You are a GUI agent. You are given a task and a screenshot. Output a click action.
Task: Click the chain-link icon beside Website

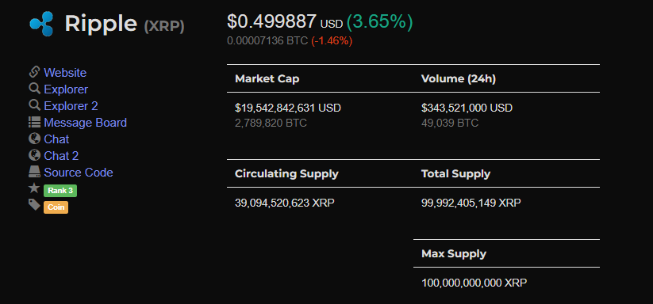click(x=34, y=72)
